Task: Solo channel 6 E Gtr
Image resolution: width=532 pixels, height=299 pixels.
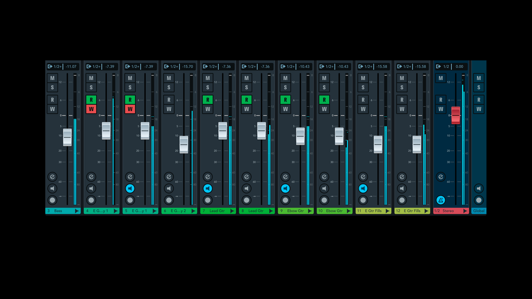Action: (x=169, y=87)
